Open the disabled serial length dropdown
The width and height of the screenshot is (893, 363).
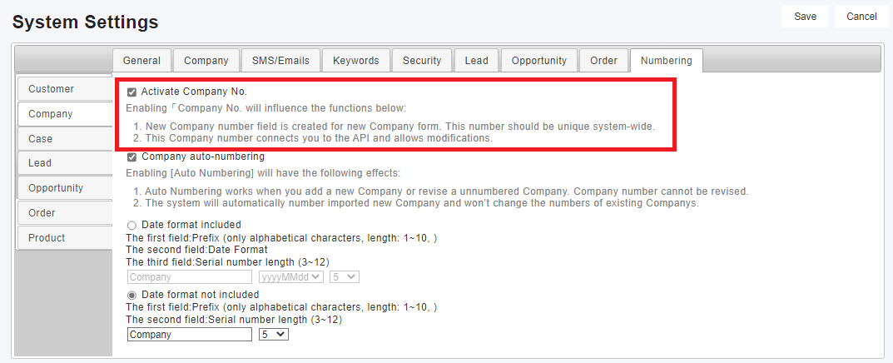(x=344, y=276)
